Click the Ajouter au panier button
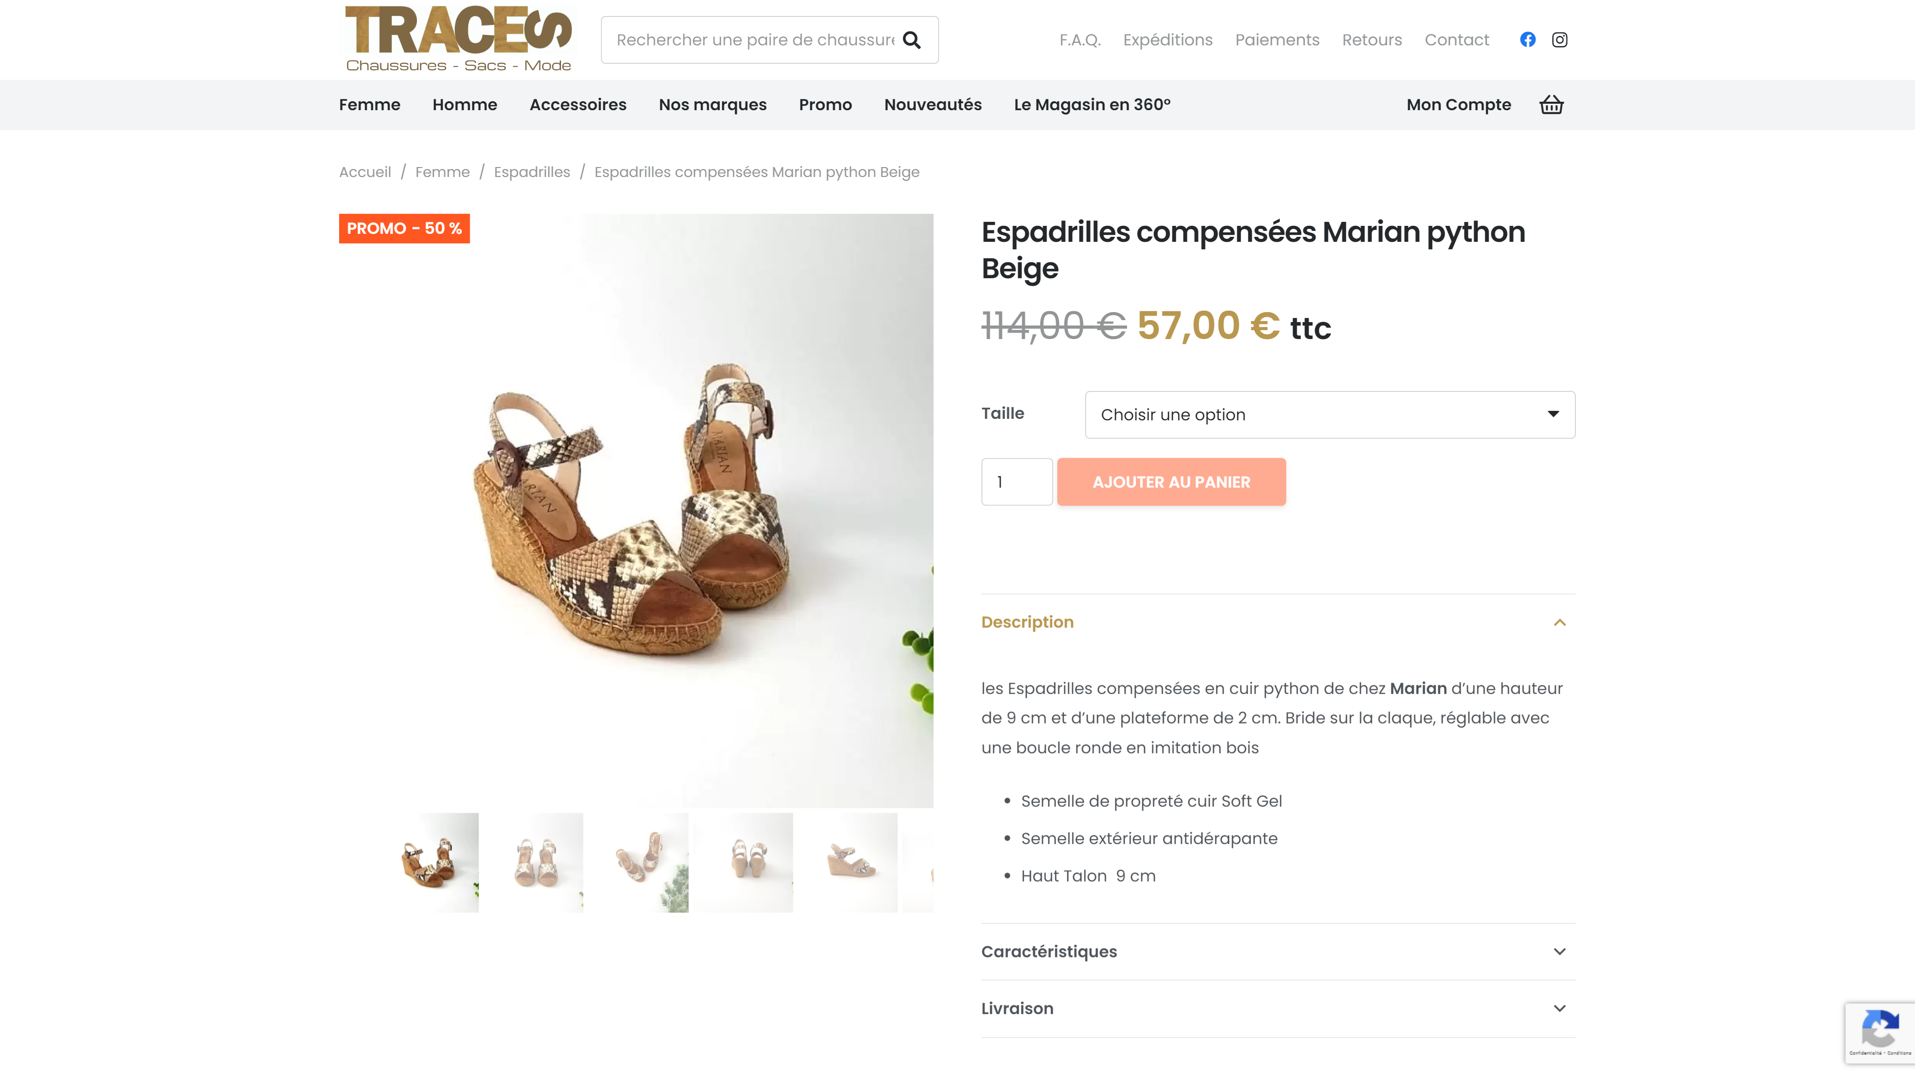 pos(1171,482)
